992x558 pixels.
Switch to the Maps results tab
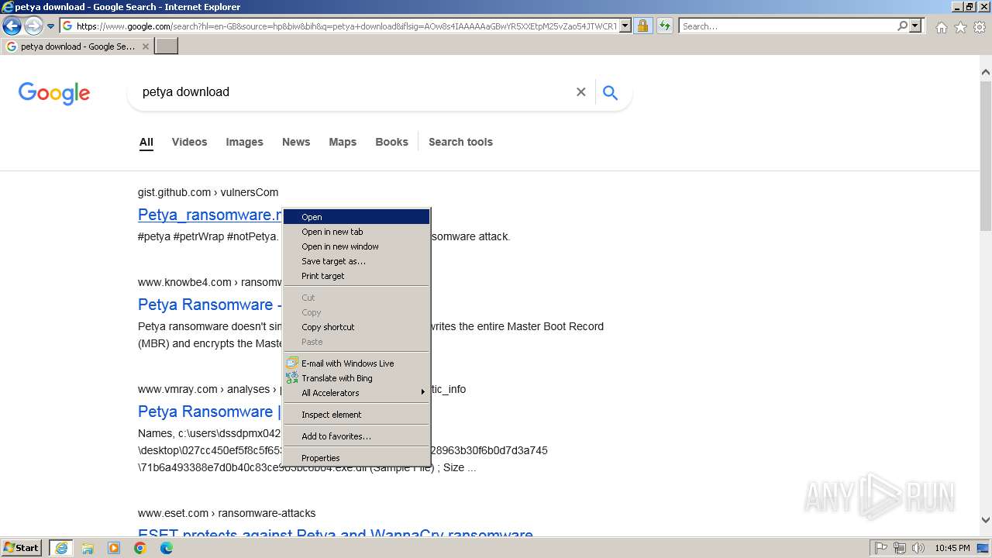point(343,142)
